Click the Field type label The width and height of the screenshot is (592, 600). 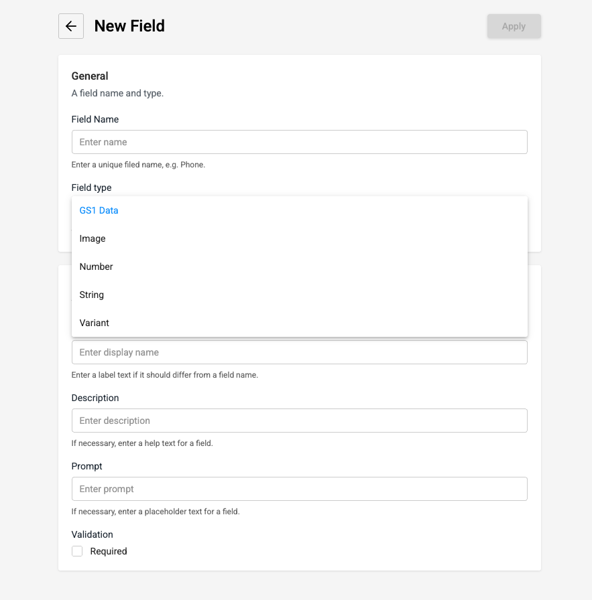tap(91, 187)
